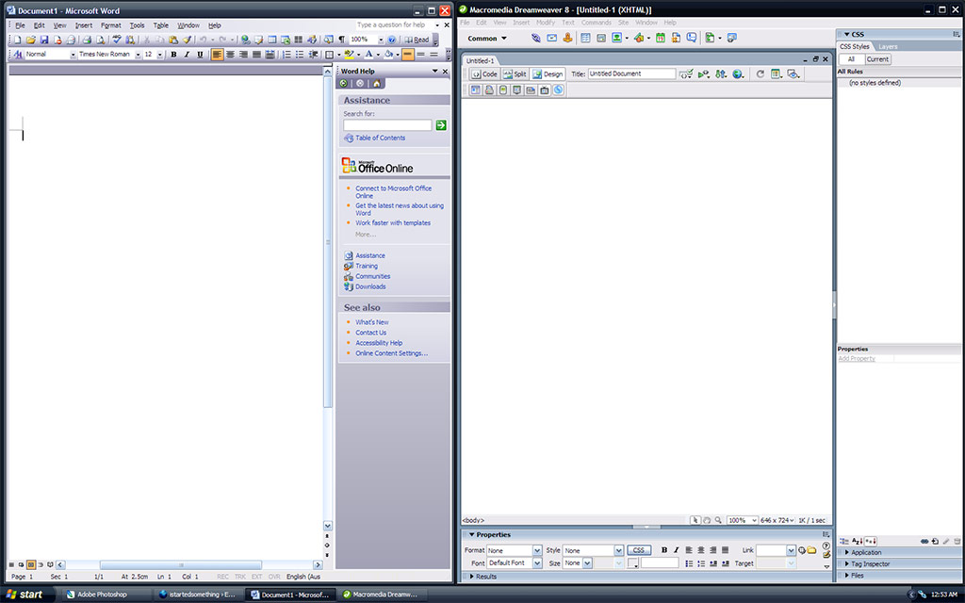This screenshot has height=603, width=965.
Task: Click Connect to Microsoft Office Online link
Action: (393, 192)
